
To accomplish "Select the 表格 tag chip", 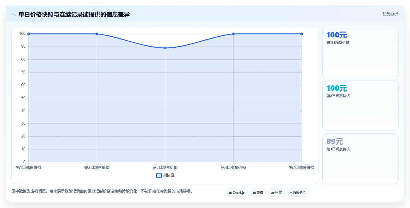I will pos(258,192).
